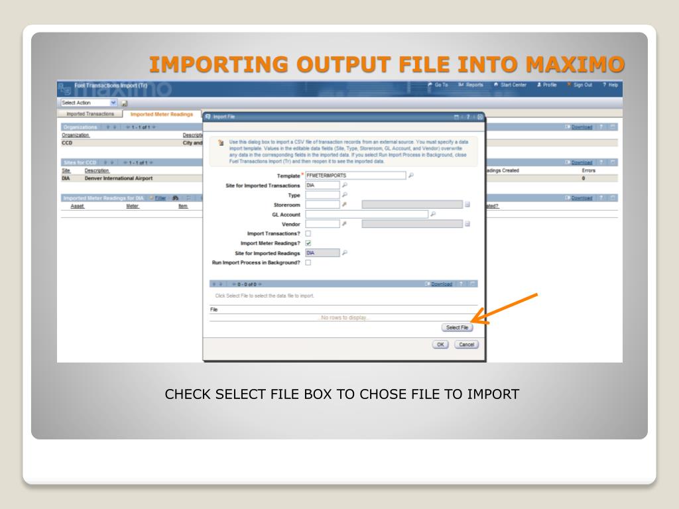Click help icon in Organizations table header
679x509 pixels.
pyautogui.click(x=601, y=127)
